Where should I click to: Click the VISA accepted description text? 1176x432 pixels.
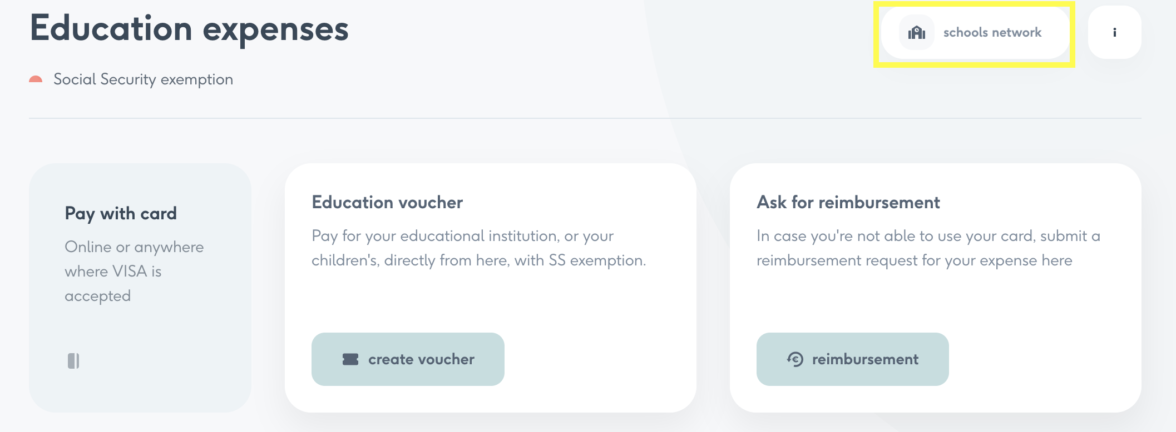(x=134, y=271)
